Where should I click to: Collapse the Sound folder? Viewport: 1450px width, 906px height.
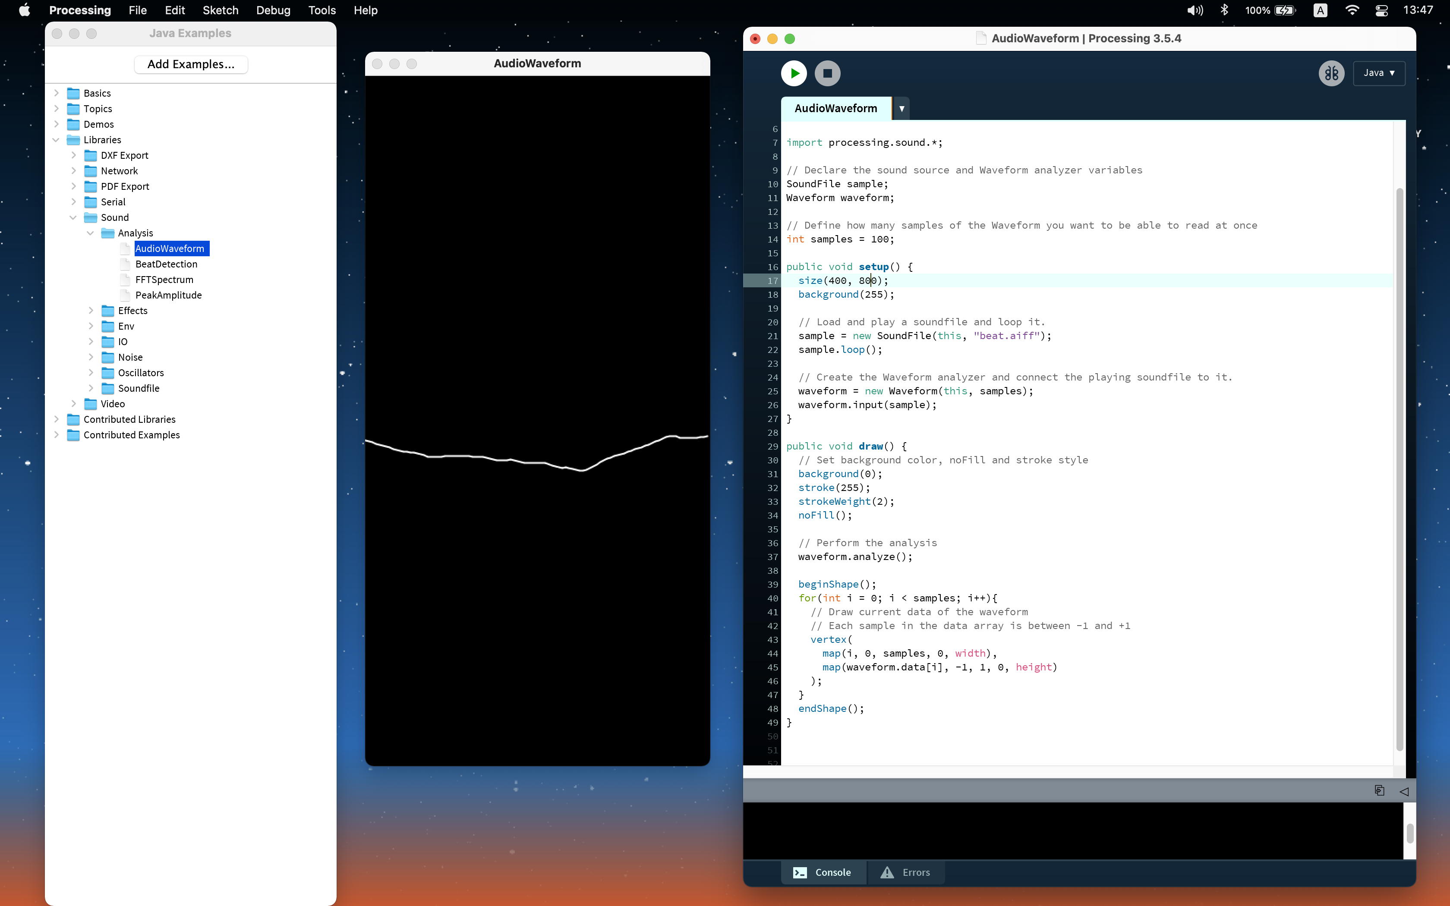(x=73, y=217)
